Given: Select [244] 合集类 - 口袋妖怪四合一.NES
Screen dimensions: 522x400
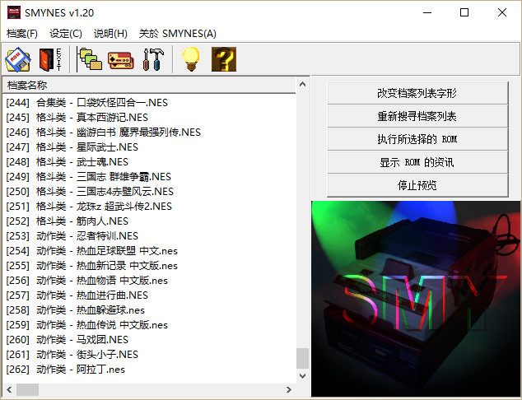Looking at the screenshot, I should (87, 103).
